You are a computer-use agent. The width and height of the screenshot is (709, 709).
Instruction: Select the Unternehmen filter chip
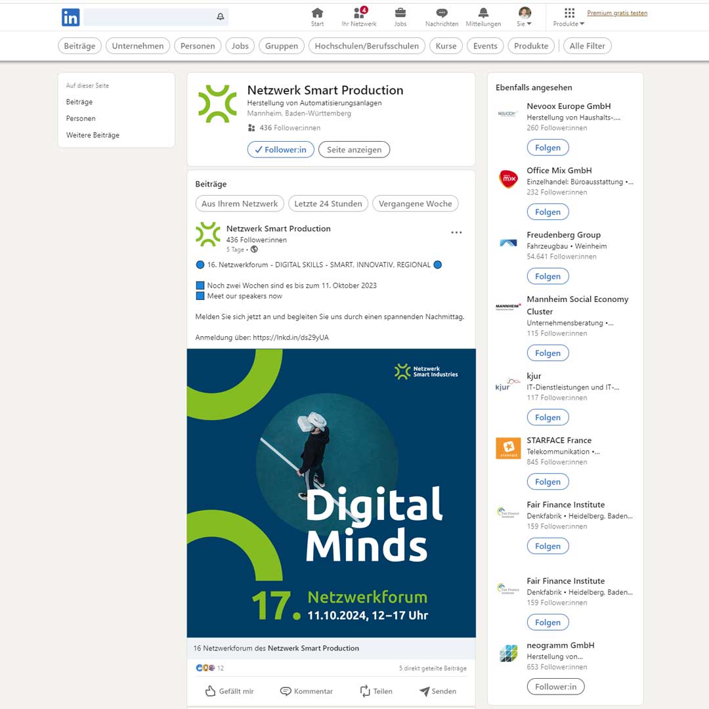click(138, 46)
